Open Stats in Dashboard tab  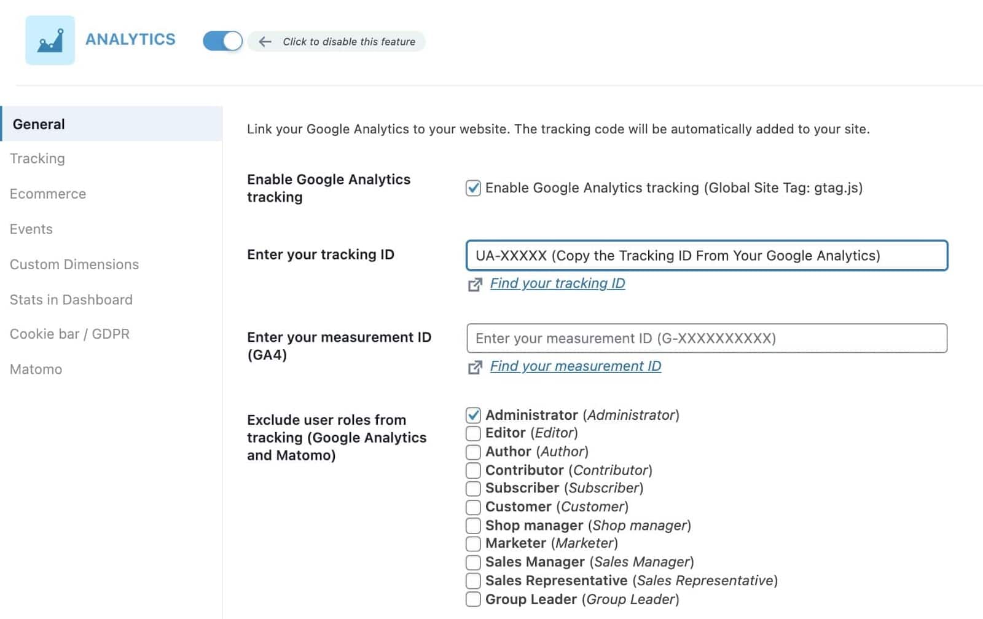tap(71, 299)
